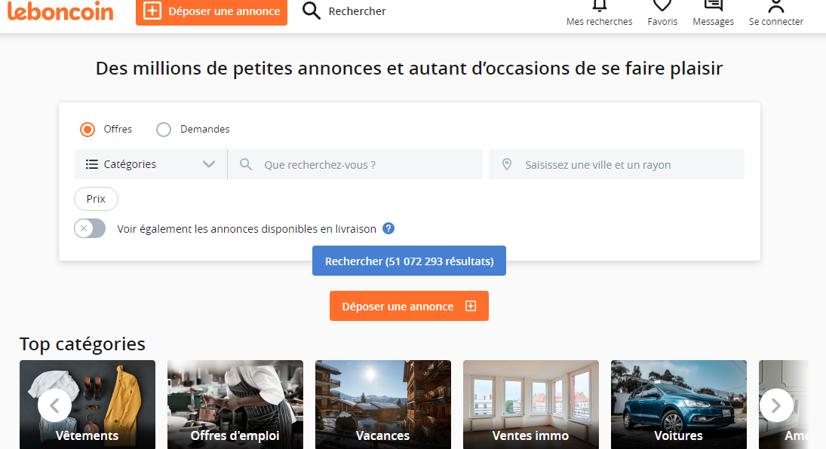The image size is (826, 449).
Task: Open the Prix filter chip
Action: (96, 199)
